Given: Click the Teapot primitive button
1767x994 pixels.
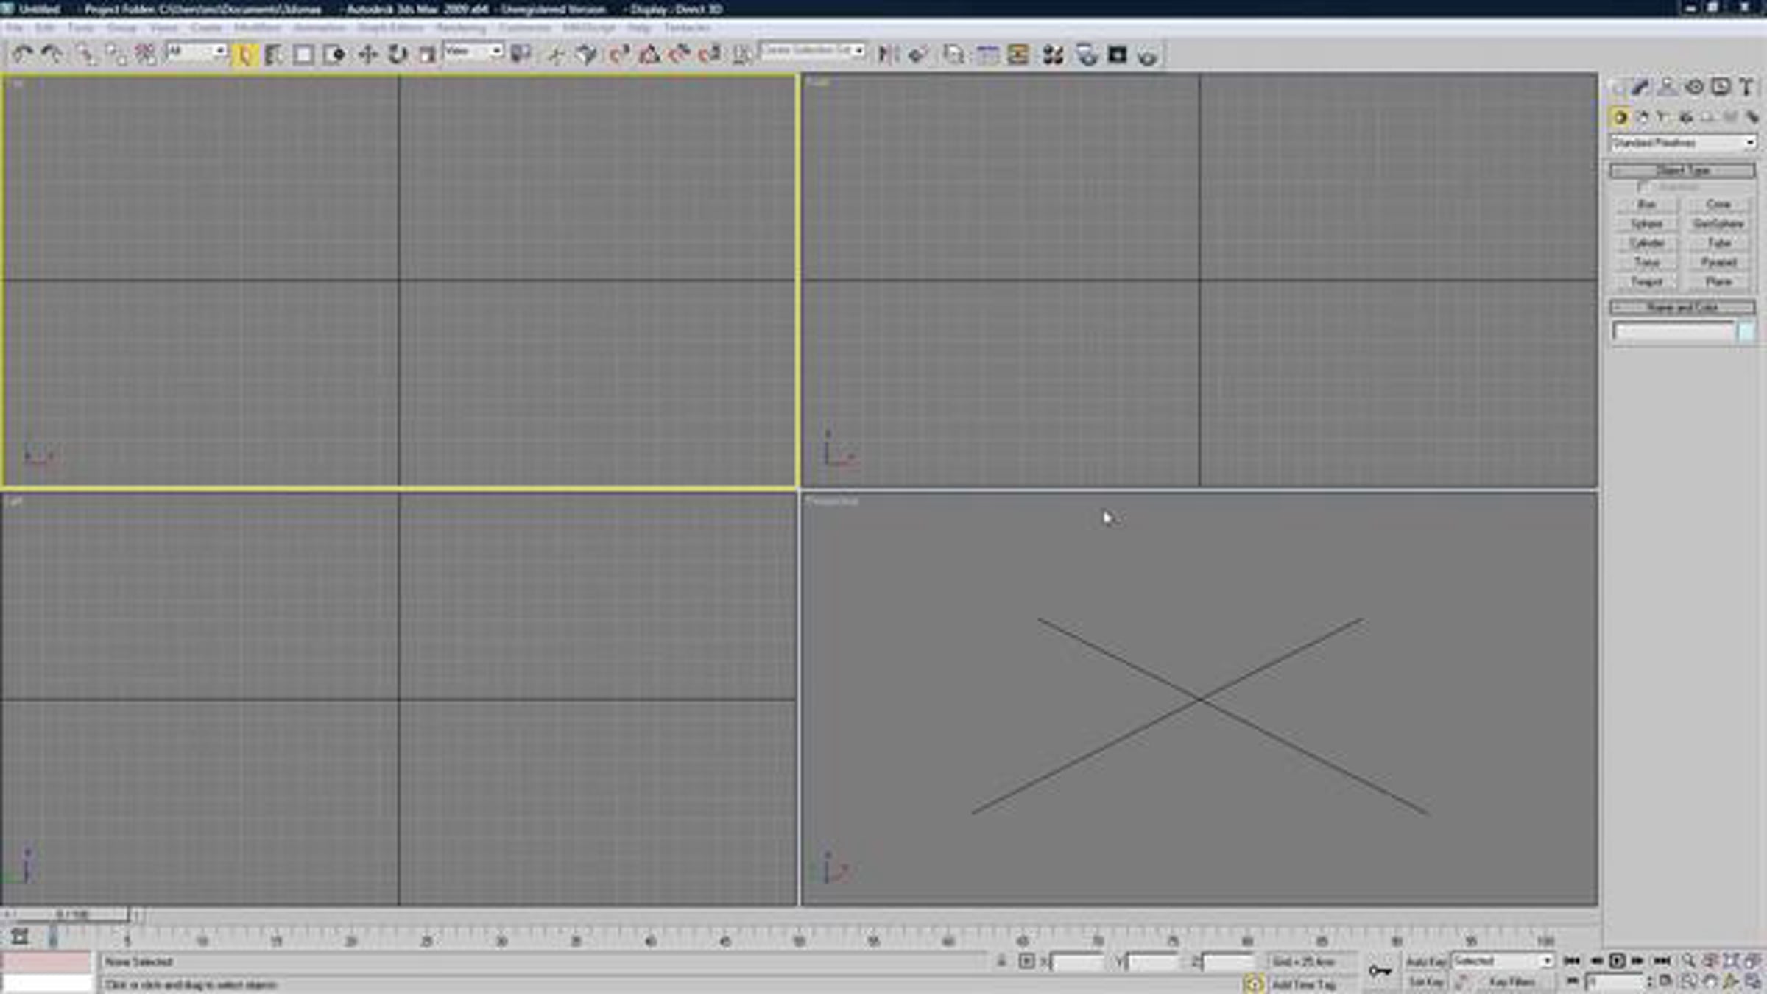Looking at the screenshot, I should click(x=1646, y=282).
